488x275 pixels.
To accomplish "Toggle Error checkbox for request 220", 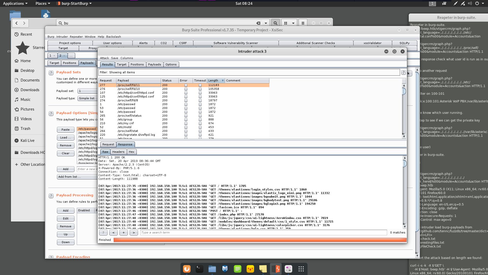I will click(x=186, y=135).
